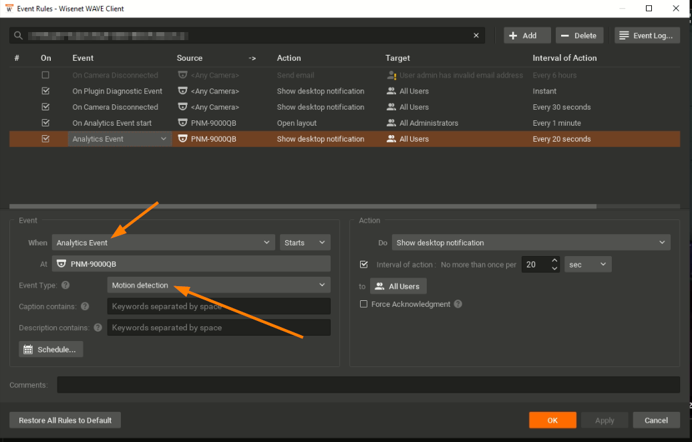Increase interval with the up arrow

(x=555, y=260)
